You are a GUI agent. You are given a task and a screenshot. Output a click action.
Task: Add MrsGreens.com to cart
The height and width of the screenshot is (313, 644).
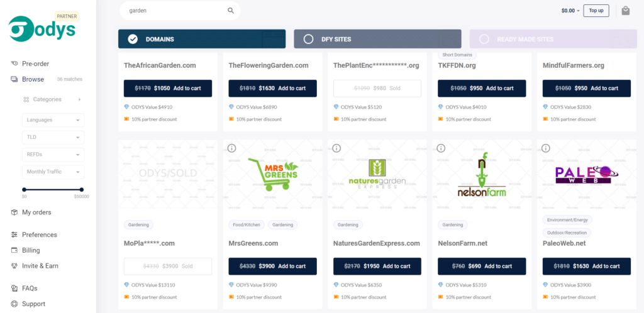(x=273, y=266)
